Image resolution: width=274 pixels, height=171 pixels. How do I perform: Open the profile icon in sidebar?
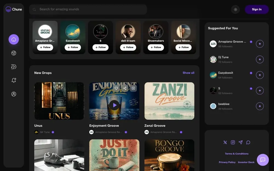pyautogui.click(x=14, y=94)
